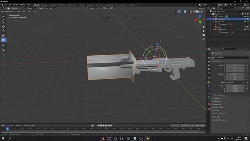The image size is (250, 141).
Task: Expand the Delta Transform panel
Action: (x=220, y=95)
